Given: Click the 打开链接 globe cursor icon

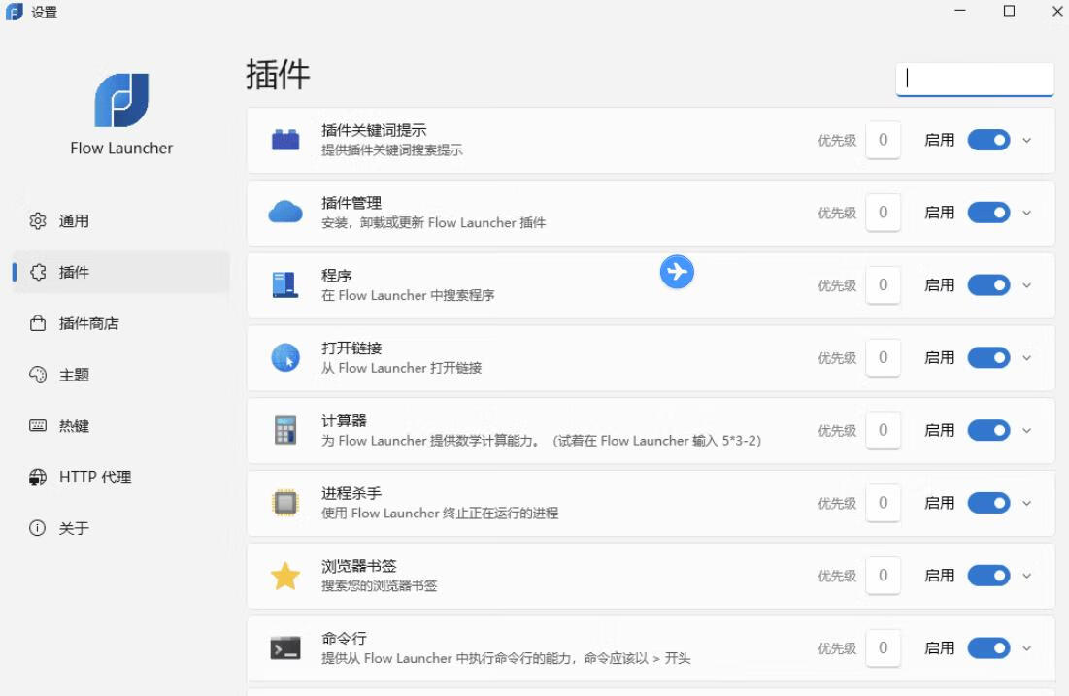Looking at the screenshot, I should coord(285,358).
